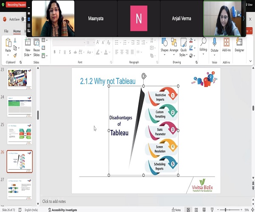The height and width of the screenshot is (212, 255).
Task: Open Reuse Slides tool
Action: pyautogui.click(x=37, y=42)
